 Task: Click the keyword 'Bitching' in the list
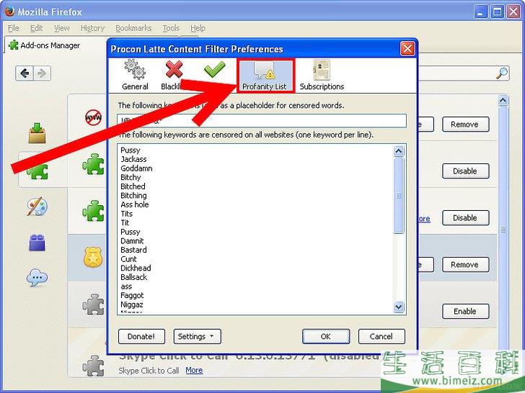[x=133, y=196]
